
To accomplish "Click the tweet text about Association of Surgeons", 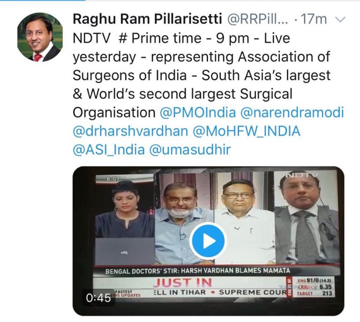I will [x=202, y=76].
